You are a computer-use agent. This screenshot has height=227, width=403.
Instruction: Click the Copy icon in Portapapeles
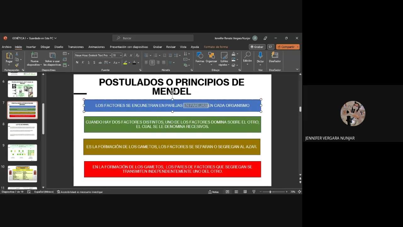point(17,60)
